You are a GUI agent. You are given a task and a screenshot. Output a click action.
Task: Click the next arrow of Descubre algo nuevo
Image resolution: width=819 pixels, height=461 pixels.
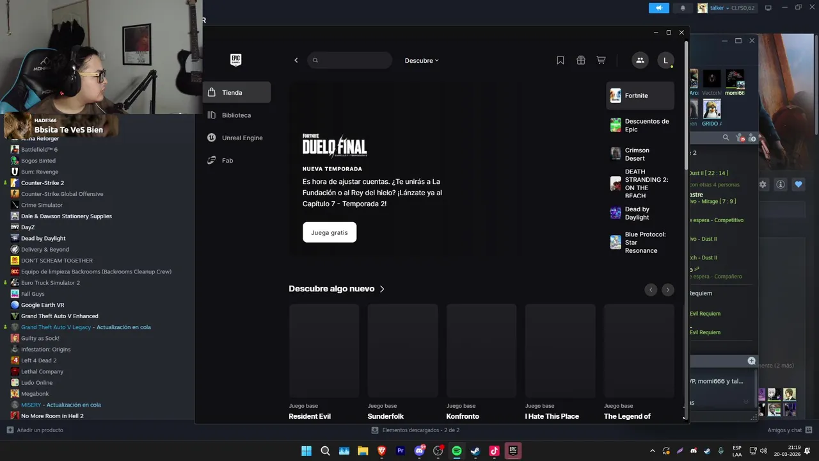click(667, 289)
